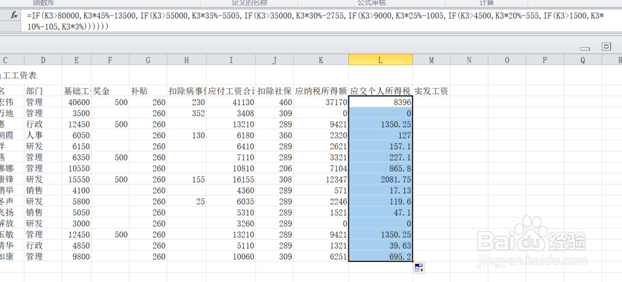Viewport: 622px width, 282px height.
Task: Select the sick leave deduction cell 352
Action: click(x=187, y=113)
